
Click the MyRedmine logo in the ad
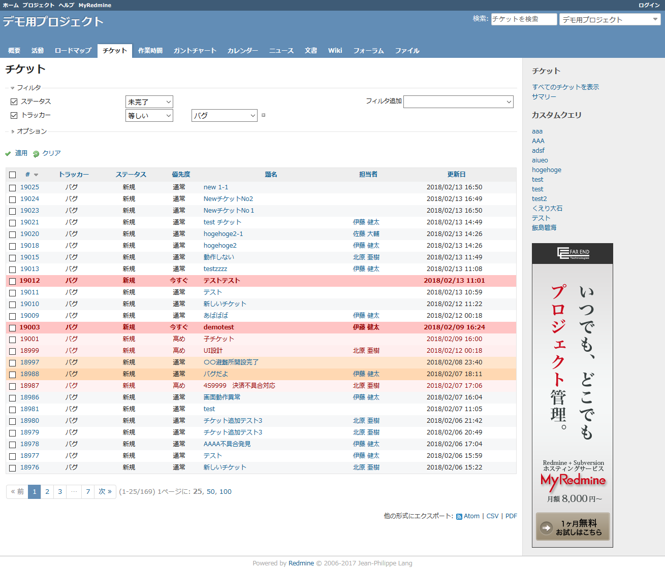573,481
